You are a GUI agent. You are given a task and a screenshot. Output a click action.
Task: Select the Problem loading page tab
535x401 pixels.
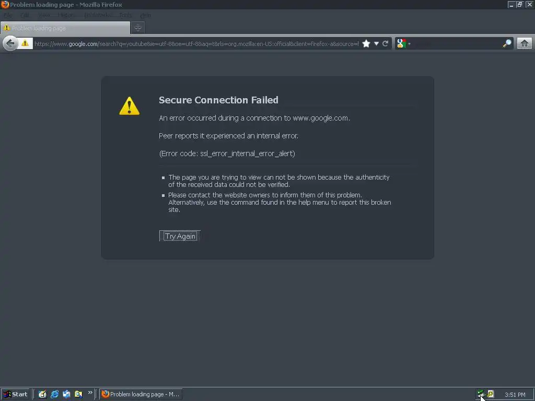[x=65, y=28]
